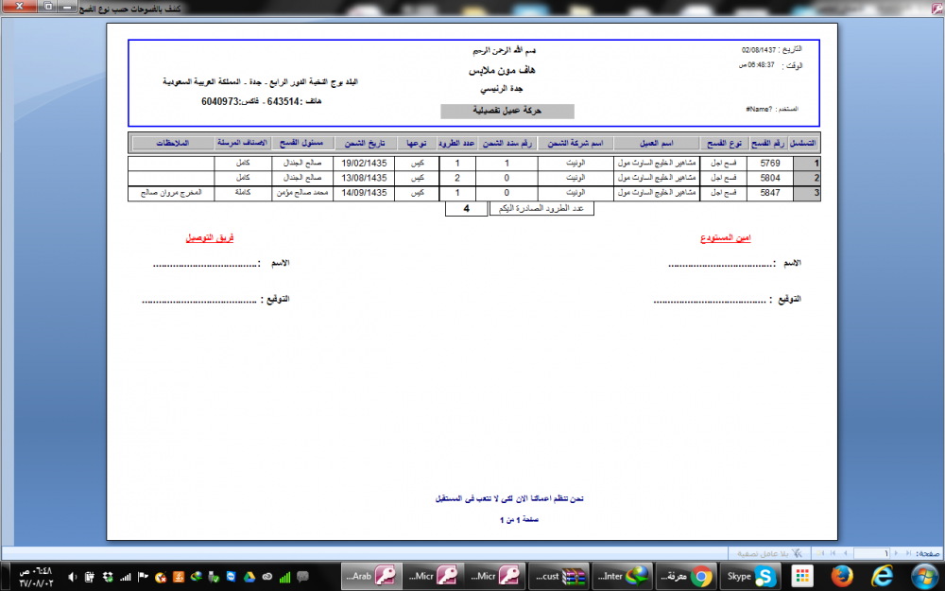
Task: Open the taskbar clock showing ٠٦:٤٨ ص
Action: [x=36, y=577]
